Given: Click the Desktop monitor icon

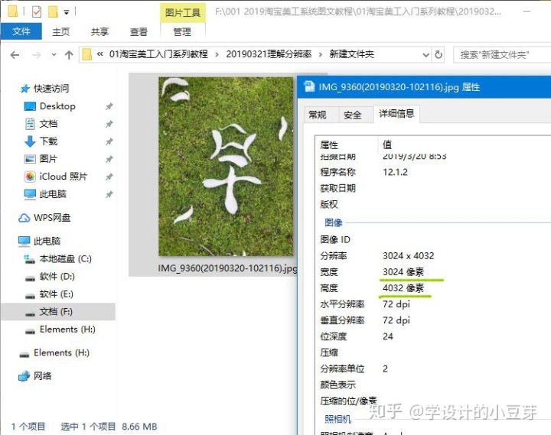Looking at the screenshot, I should [x=30, y=106].
